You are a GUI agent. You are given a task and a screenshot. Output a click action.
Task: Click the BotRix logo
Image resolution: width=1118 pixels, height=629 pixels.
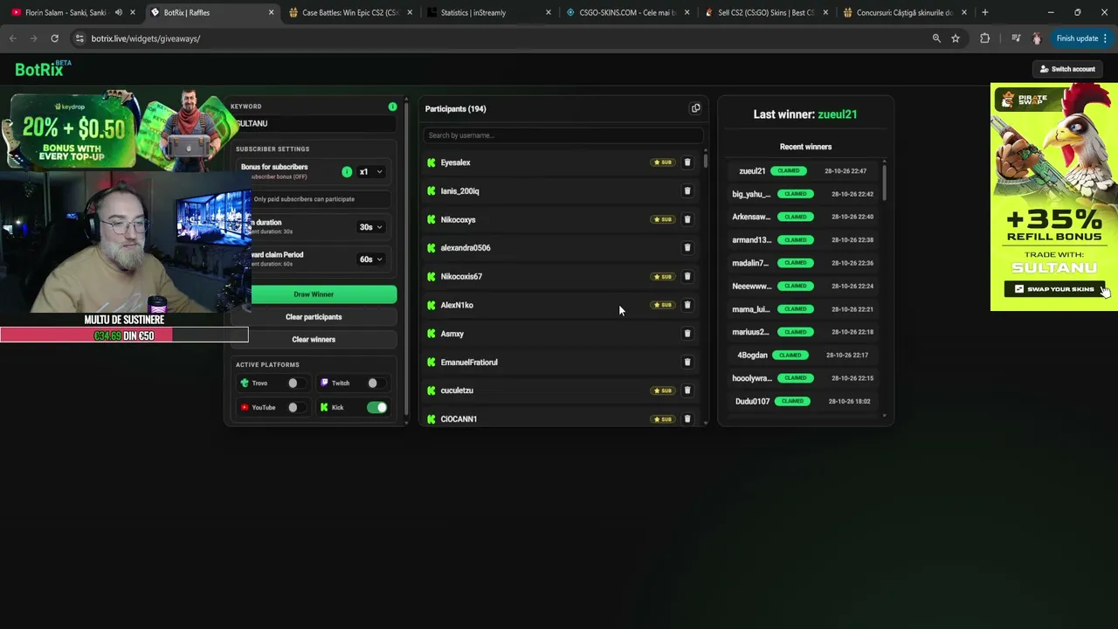pos(43,68)
